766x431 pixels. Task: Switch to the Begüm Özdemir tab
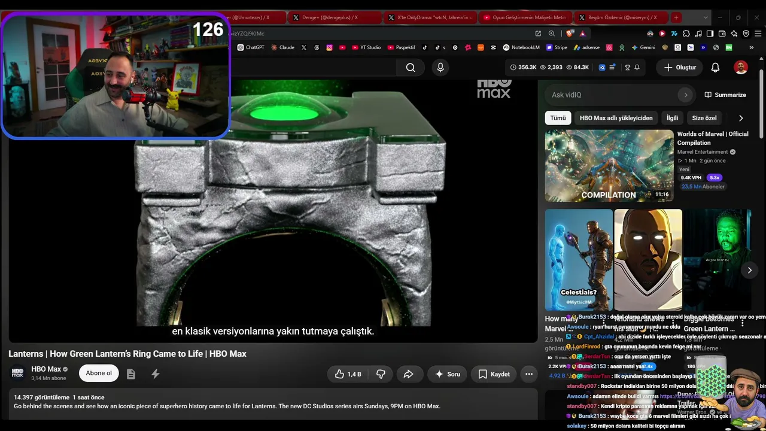click(621, 17)
